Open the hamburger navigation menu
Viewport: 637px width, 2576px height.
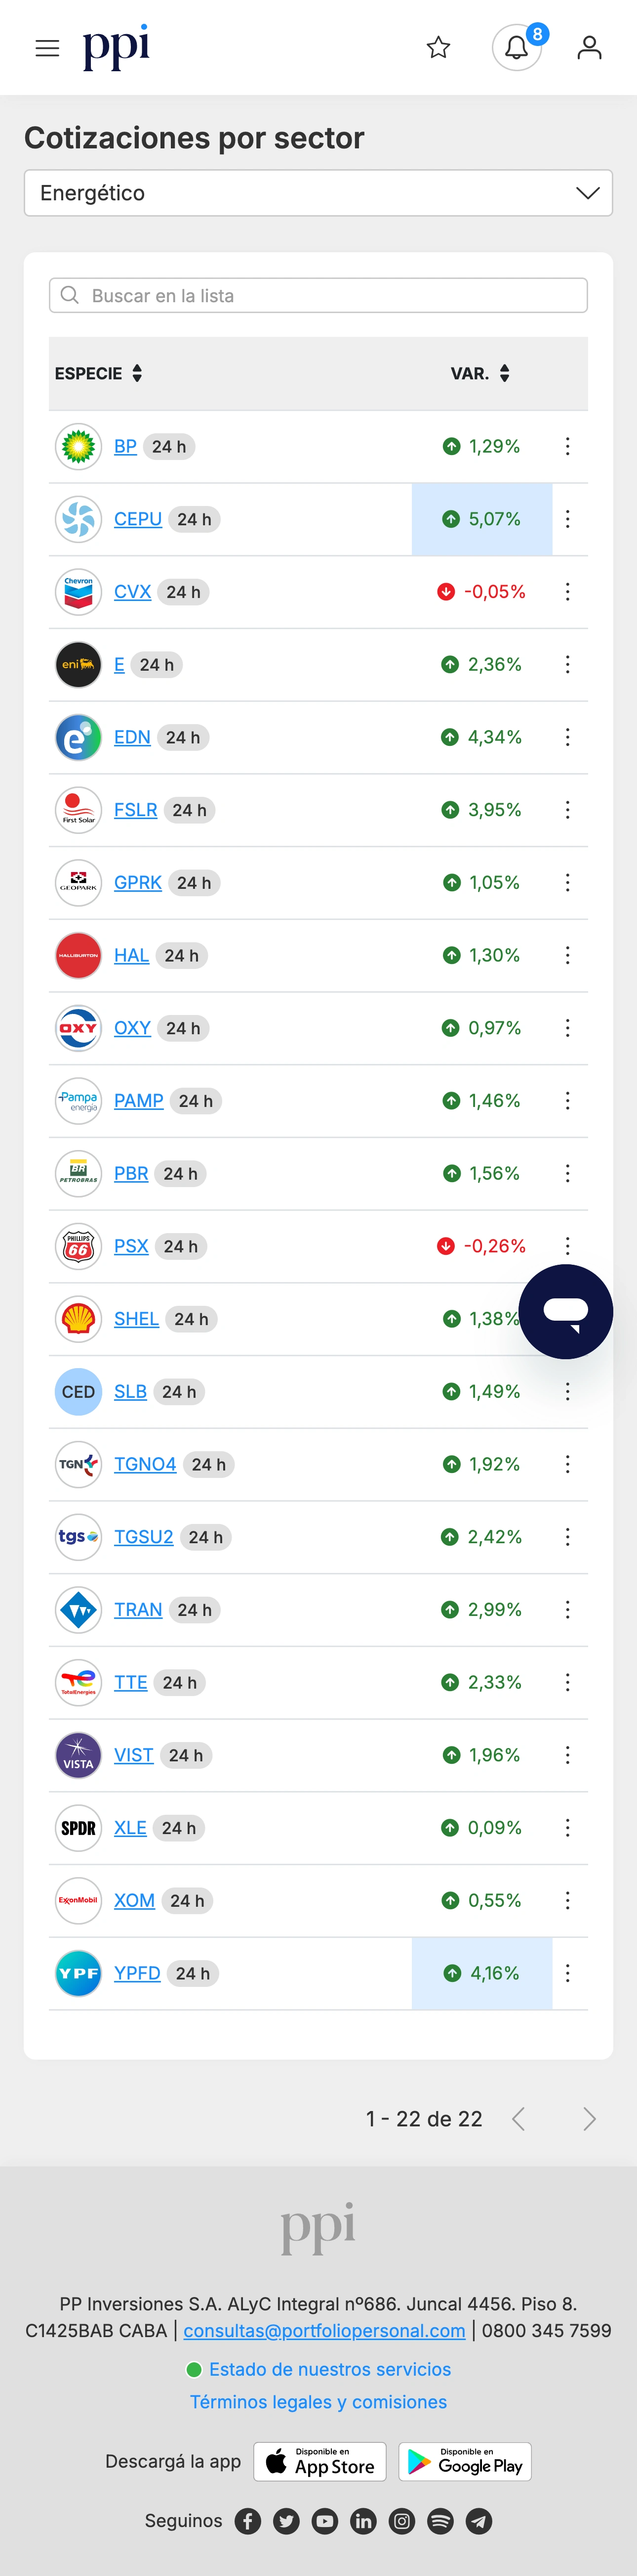[x=47, y=48]
